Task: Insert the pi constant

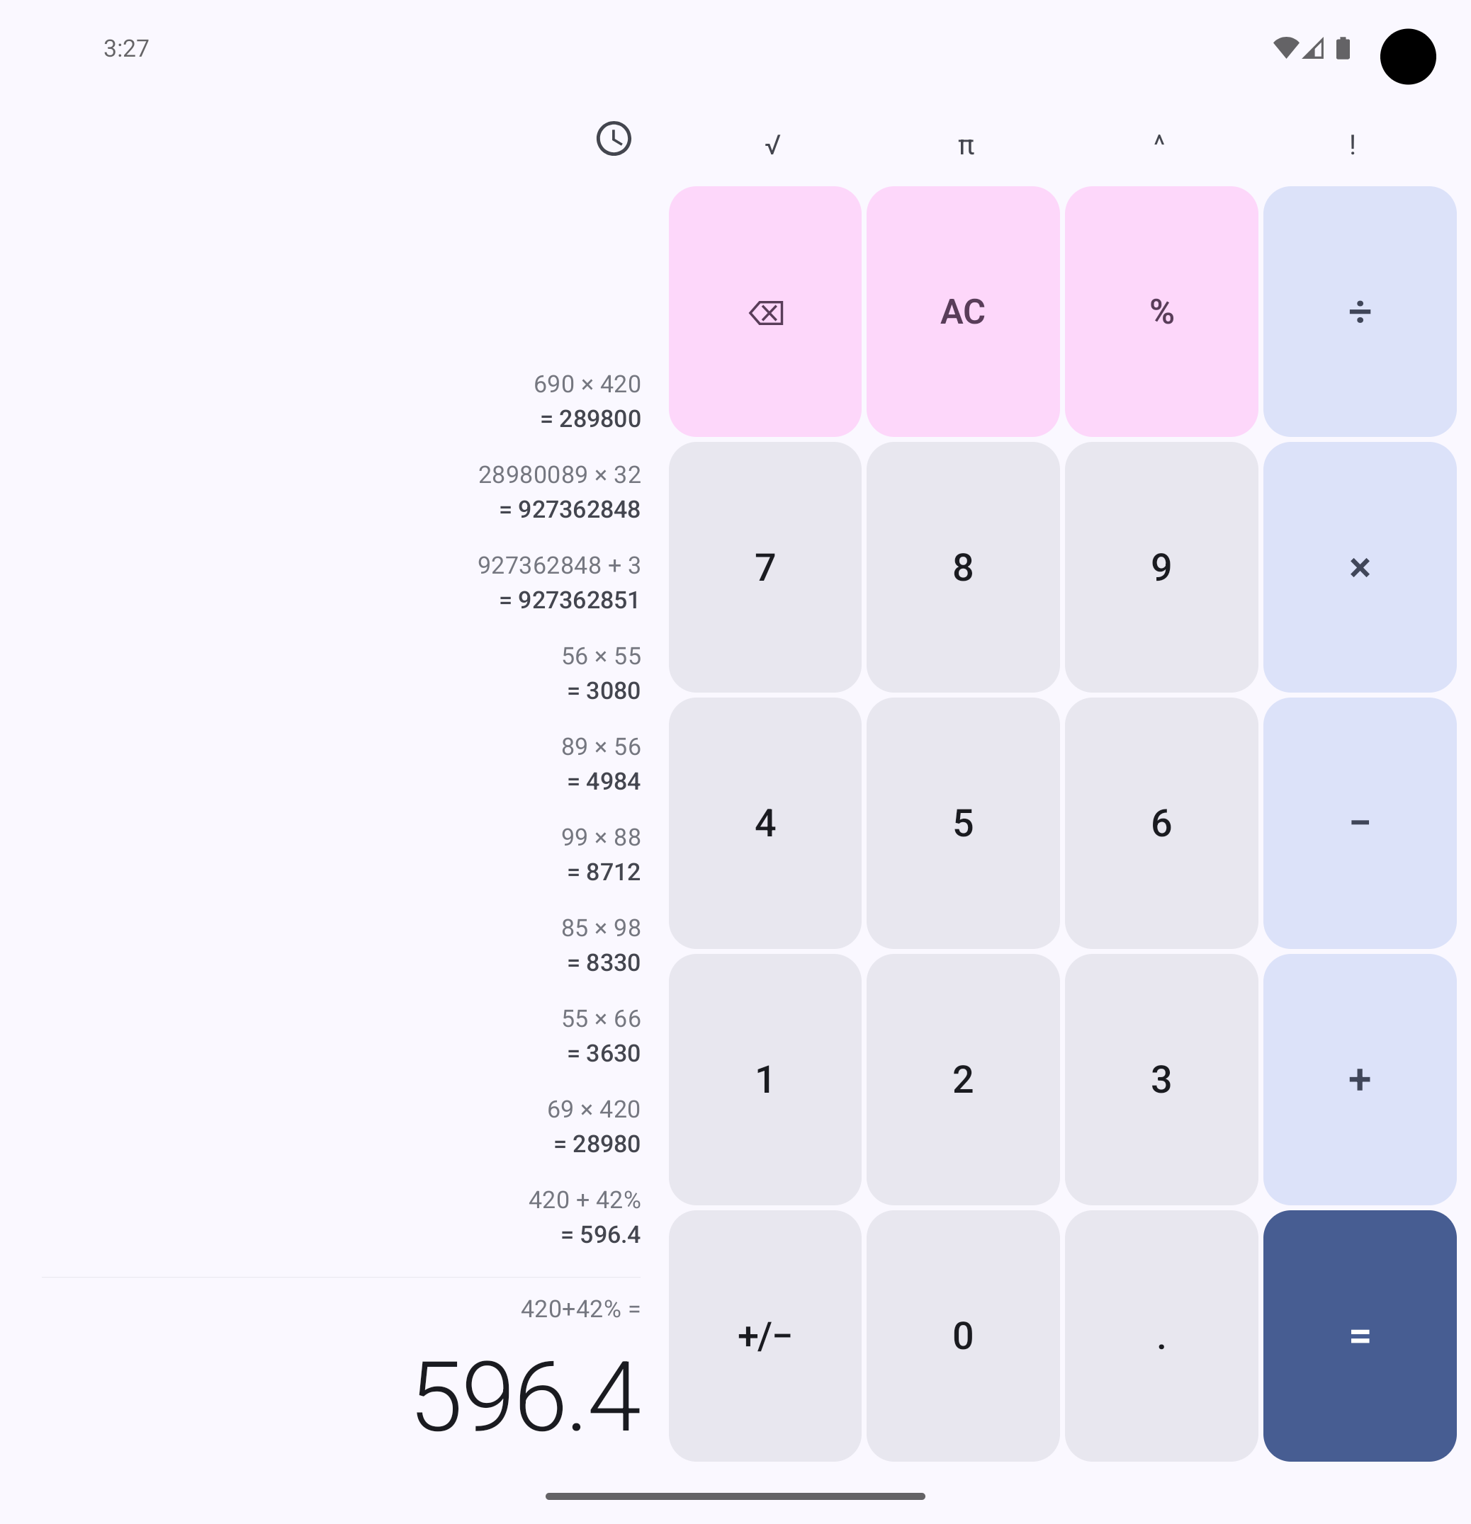Action: [965, 144]
